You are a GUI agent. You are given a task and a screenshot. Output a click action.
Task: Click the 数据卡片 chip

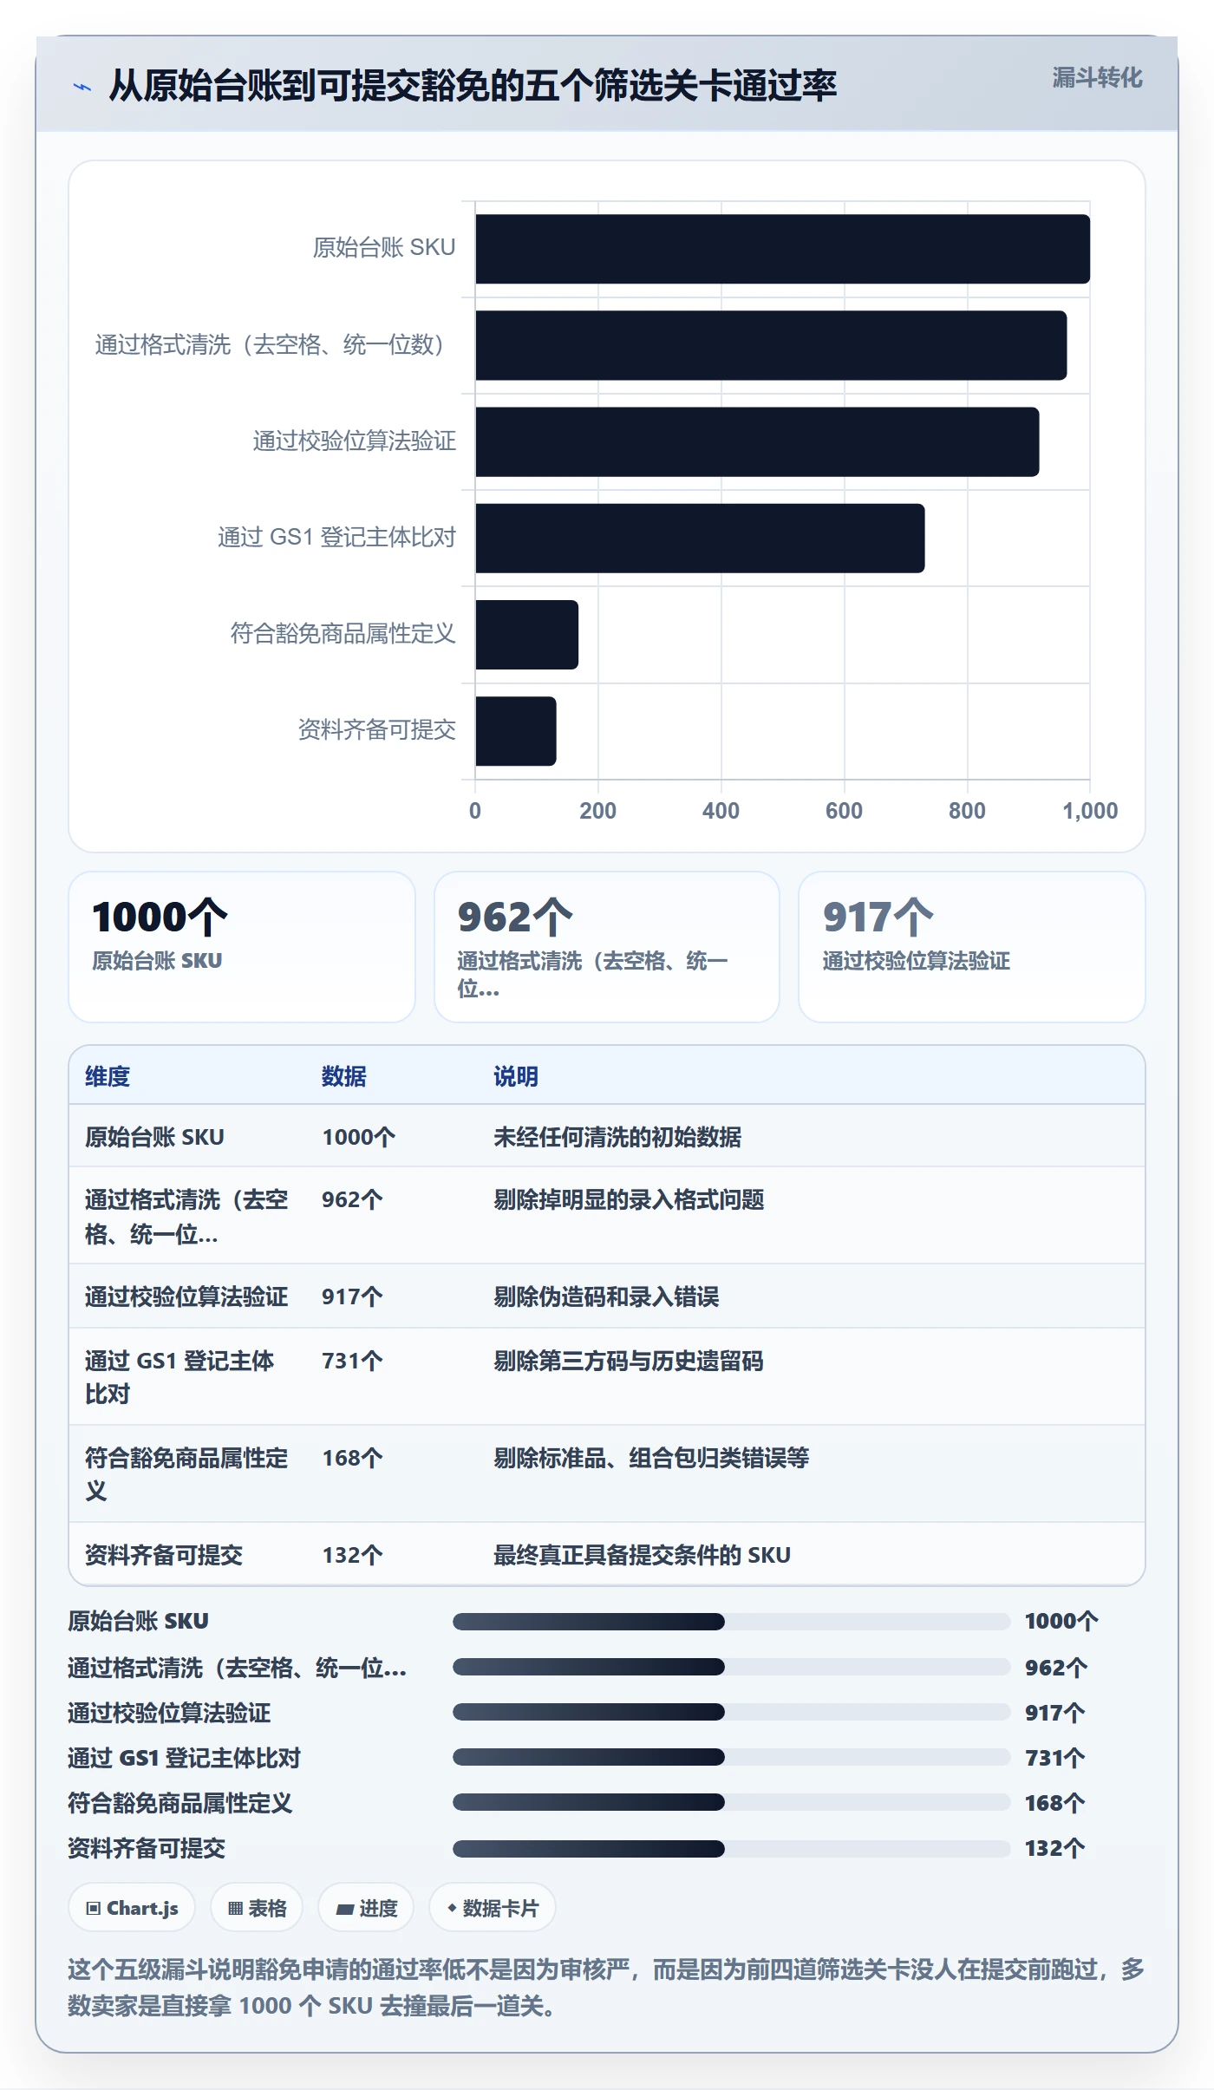pos(493,1908)
